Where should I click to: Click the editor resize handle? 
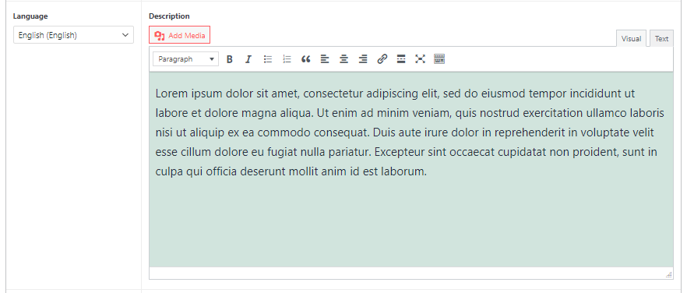pyautogui.click(x=668, y=274)
